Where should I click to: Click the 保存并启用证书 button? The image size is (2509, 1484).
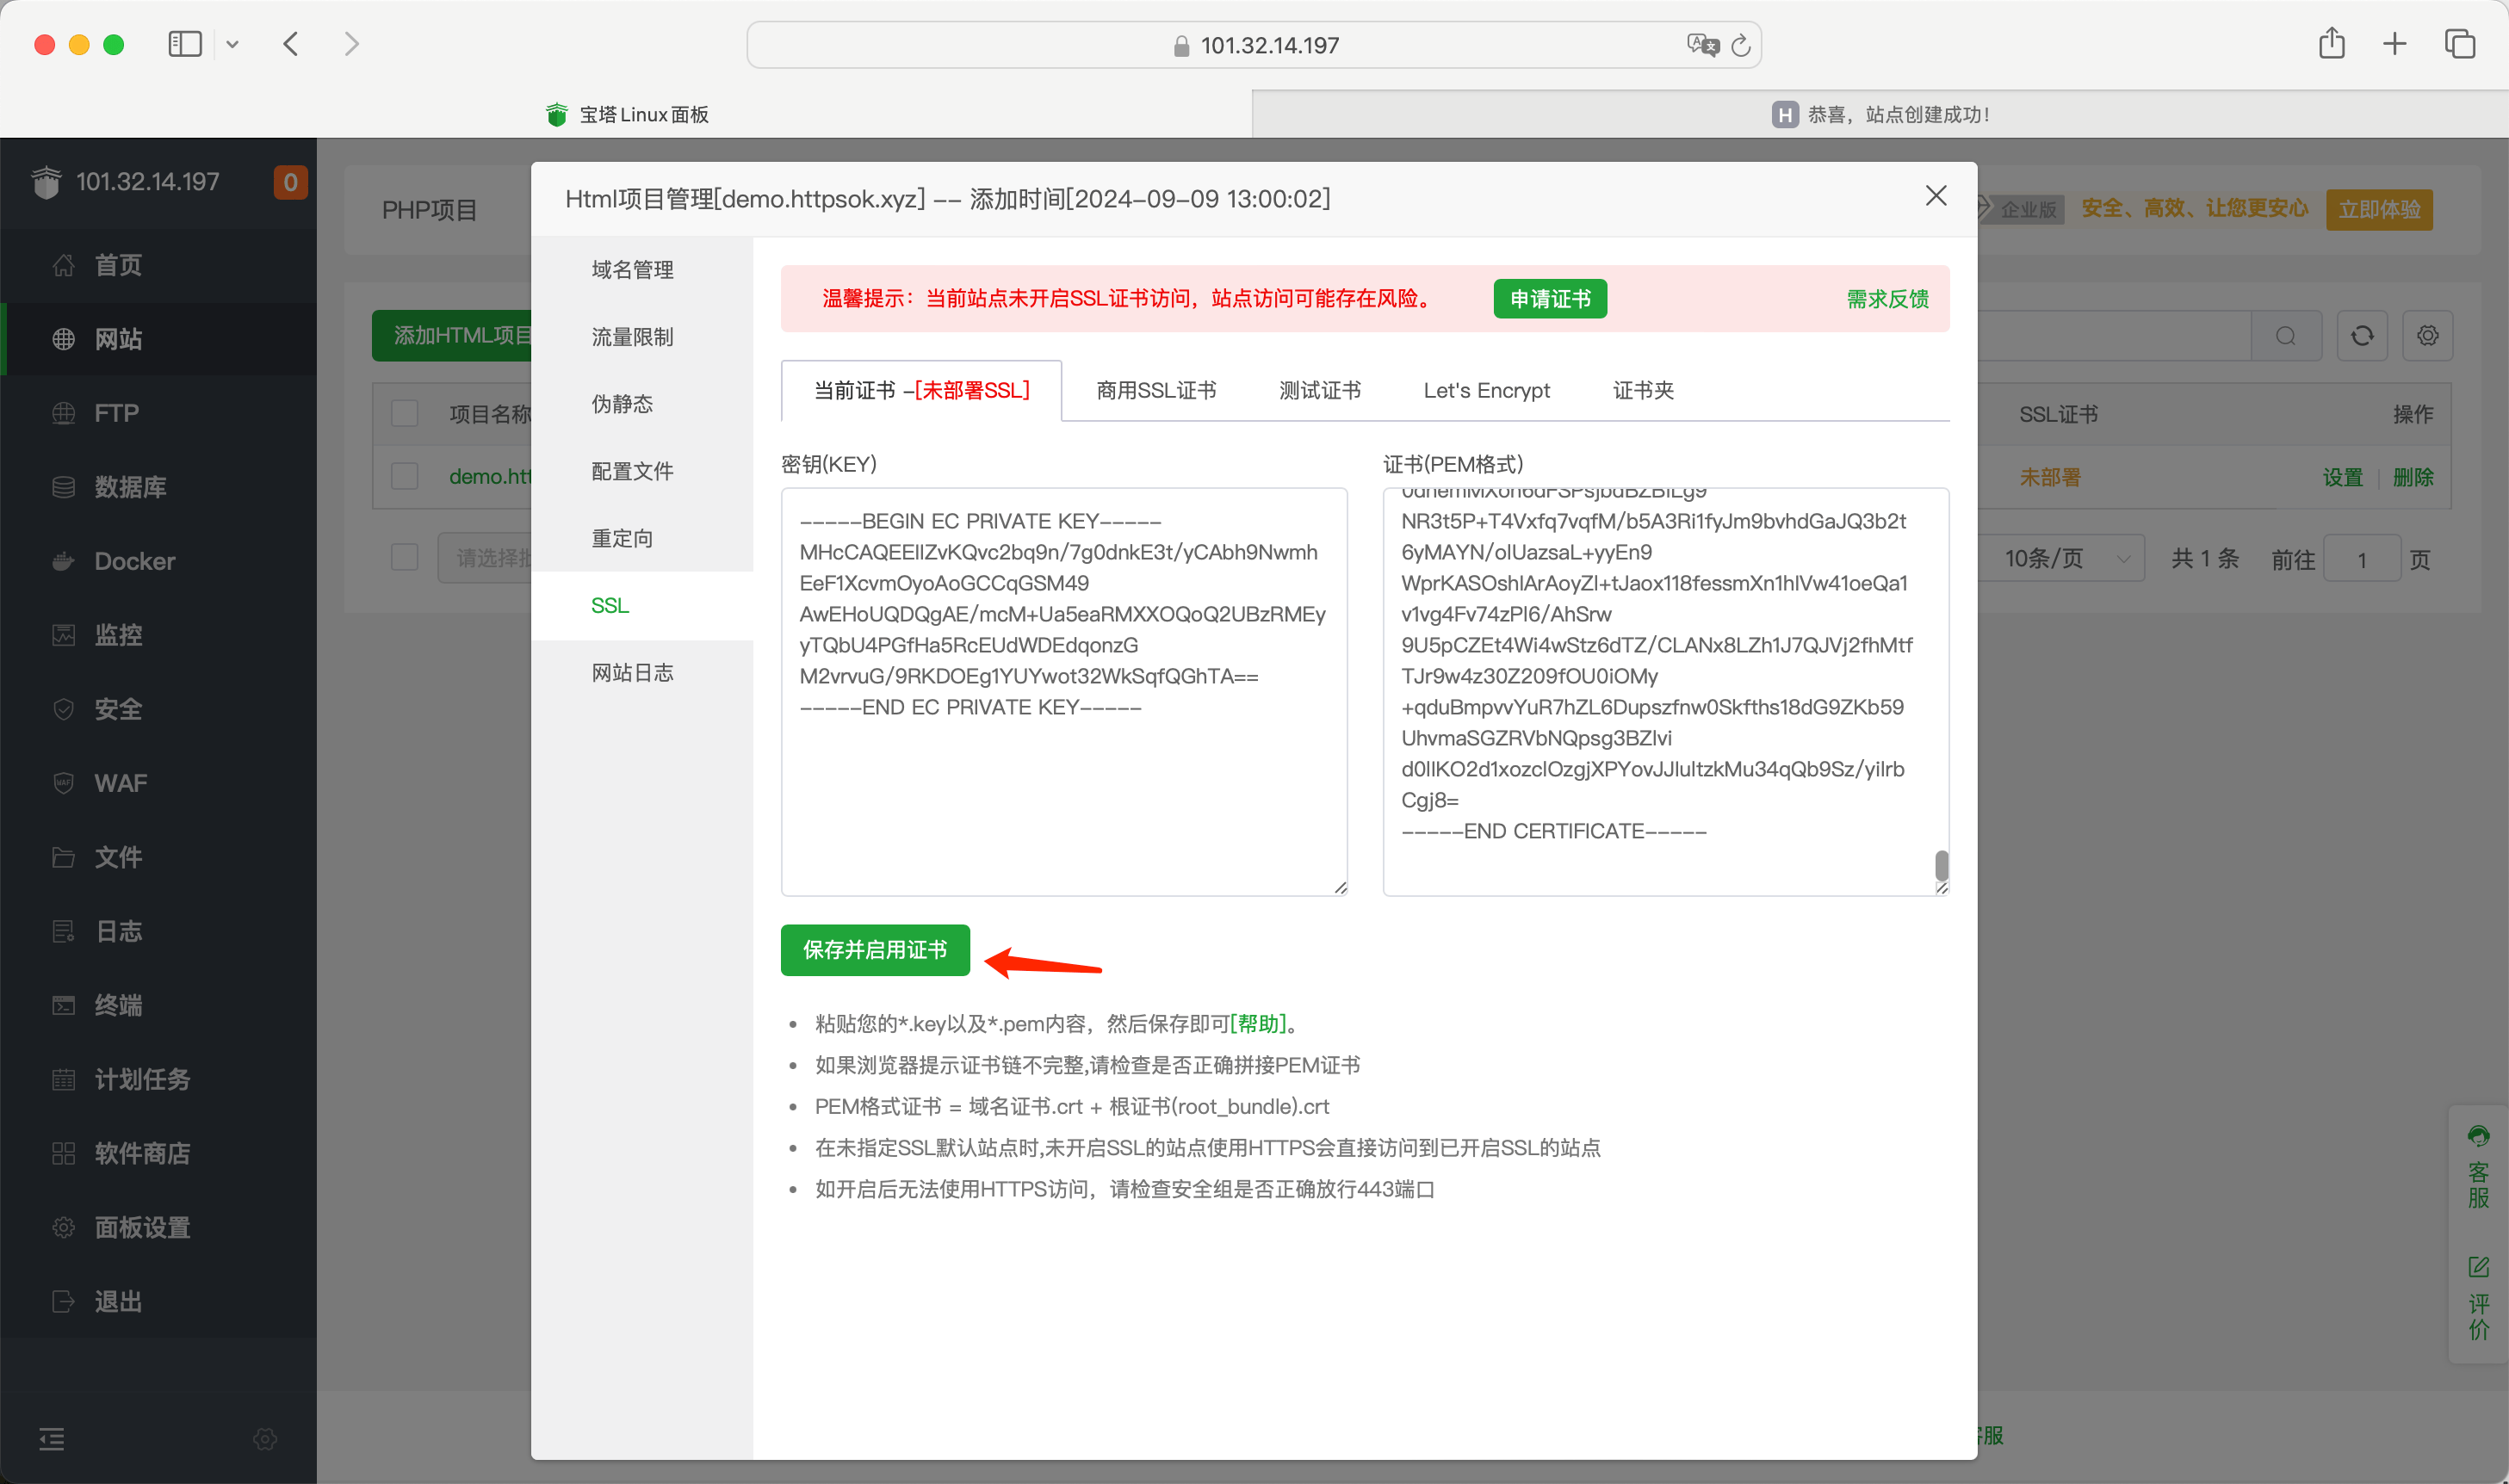tap(874, 950)
